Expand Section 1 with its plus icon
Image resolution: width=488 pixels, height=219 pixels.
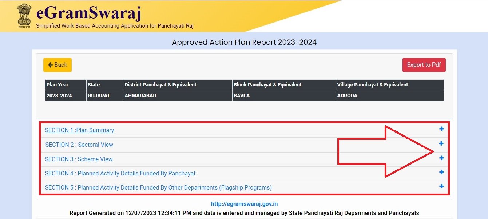tap(441, 129)
